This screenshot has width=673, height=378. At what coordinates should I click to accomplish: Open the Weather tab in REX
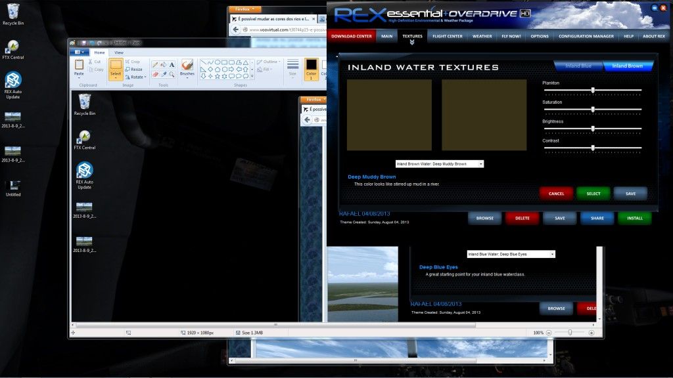[482, 36]
